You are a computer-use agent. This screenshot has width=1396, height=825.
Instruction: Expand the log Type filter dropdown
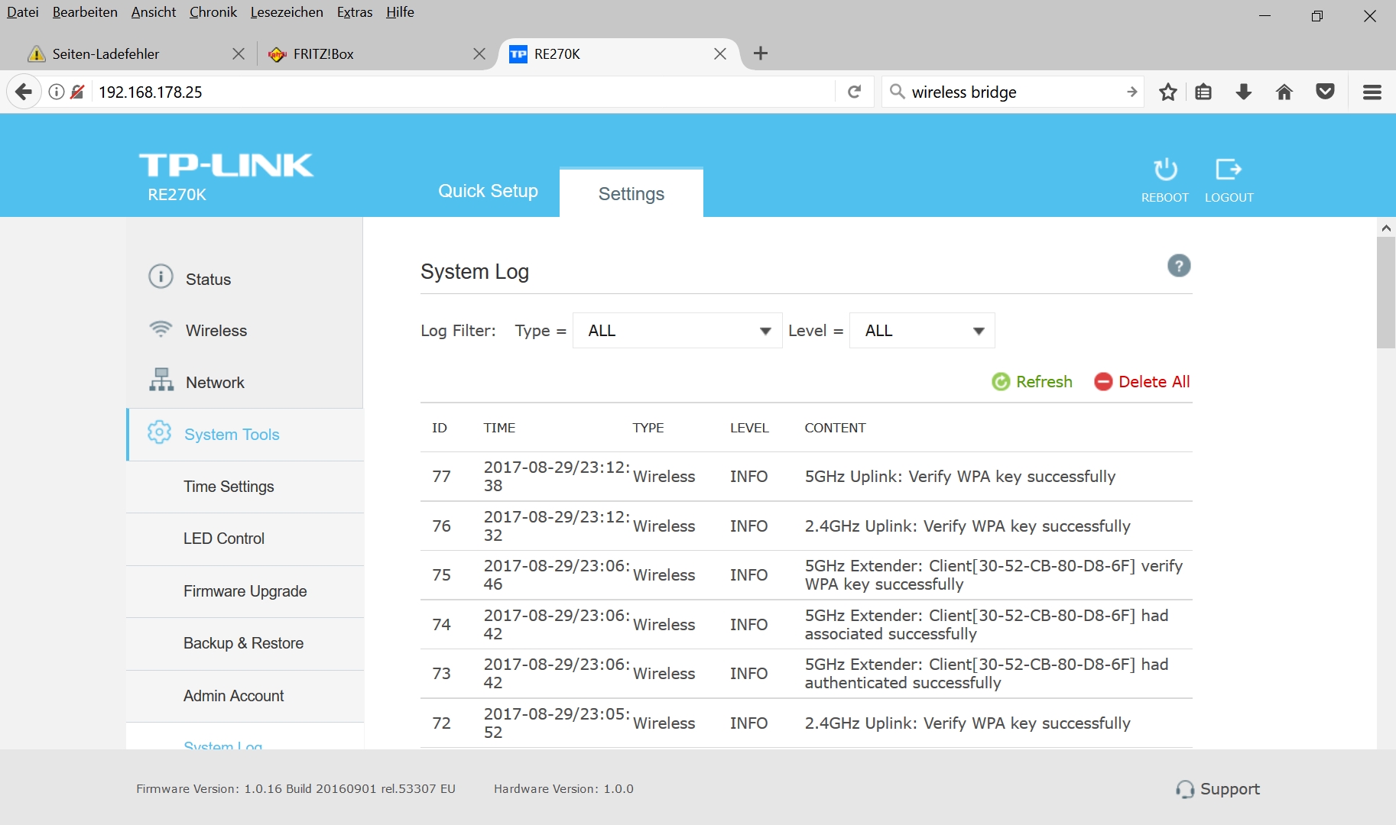(677, 331)
